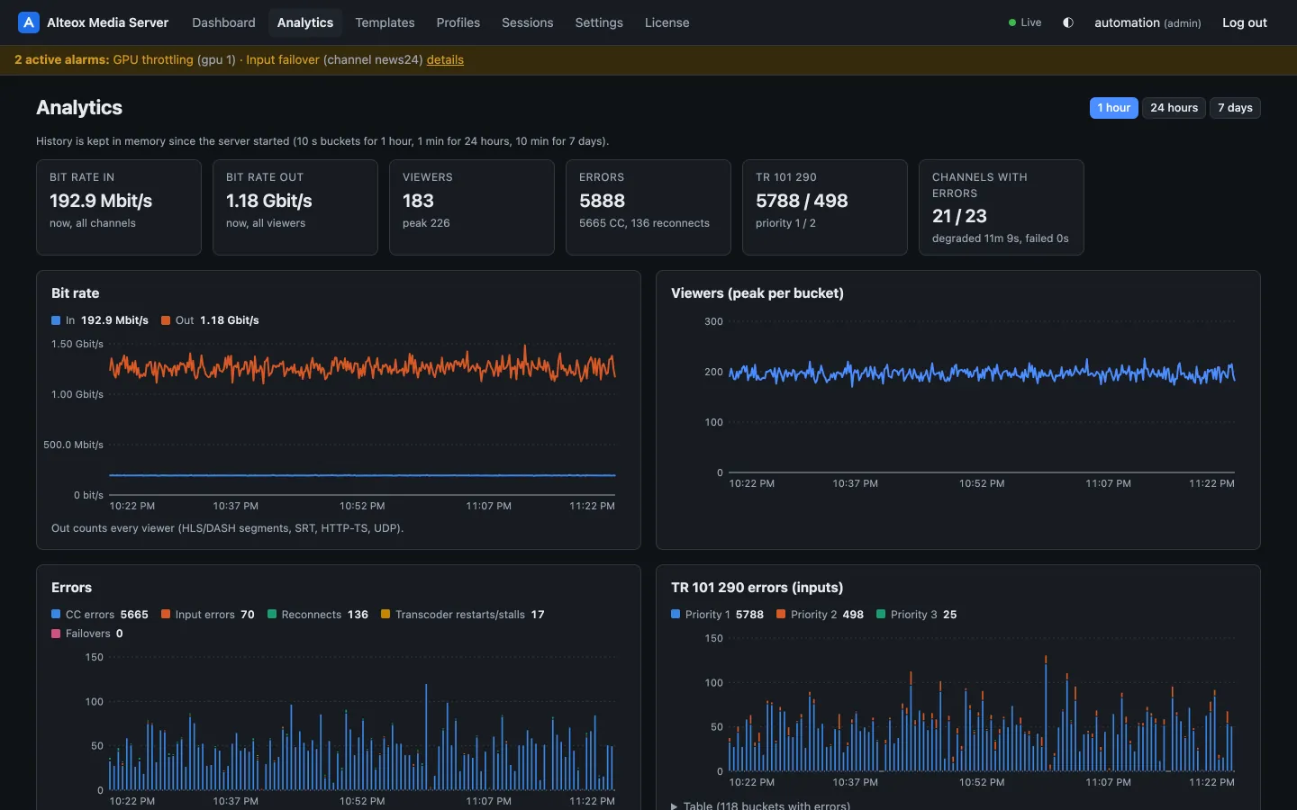Toggle Priority 3 legend entry
This screenshot has width=1297, height=810.
pos(917,615)
